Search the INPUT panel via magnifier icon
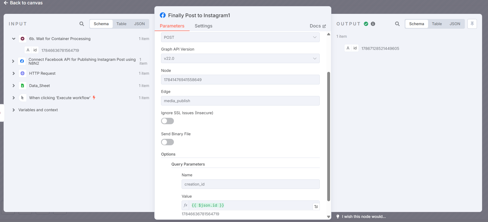 pyautogui.click(x=82, y=24)
